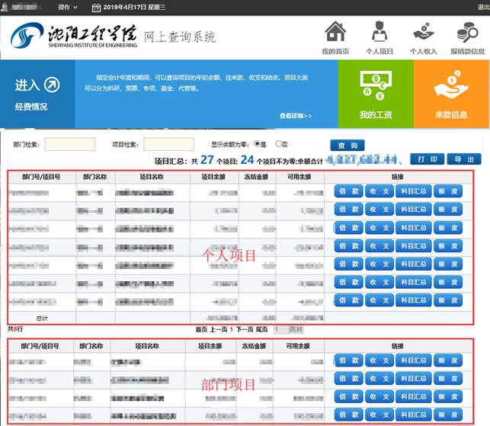The width and height of the screenshot is (490, 426).
Task: Click the 查看详细>> link
Action: (296, 117)
